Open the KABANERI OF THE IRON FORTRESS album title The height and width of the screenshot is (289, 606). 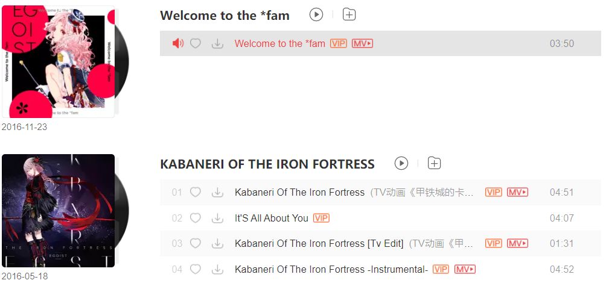point(267,164)
